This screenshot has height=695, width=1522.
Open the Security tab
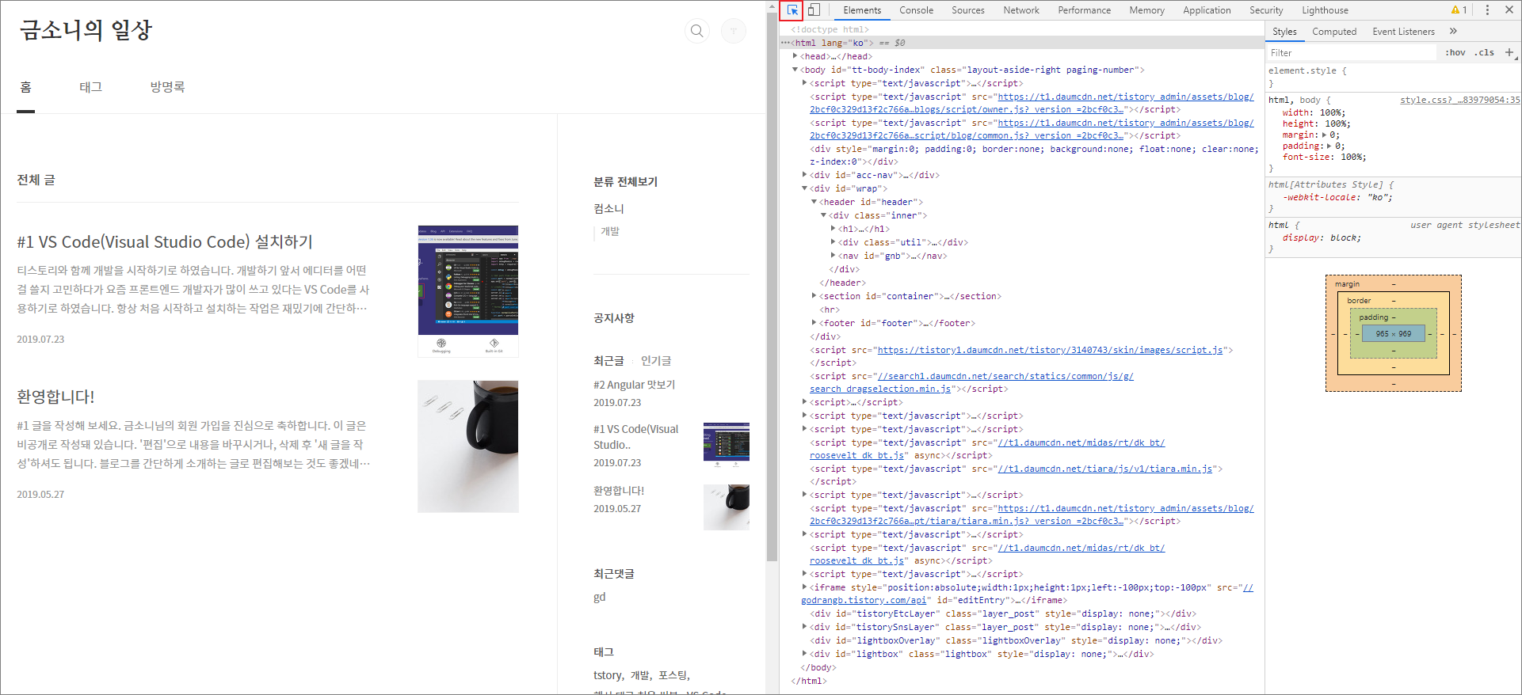(x=1266, y=10)
